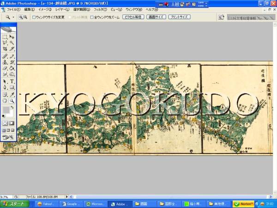Choose Full screen with menu bar mode
Screen dimensions: 277x208
[8, 130]
